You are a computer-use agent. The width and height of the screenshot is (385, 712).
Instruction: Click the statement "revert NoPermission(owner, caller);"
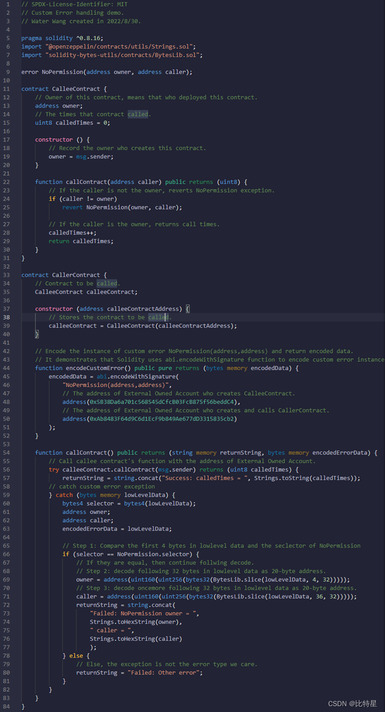click(x=122, y=207)
